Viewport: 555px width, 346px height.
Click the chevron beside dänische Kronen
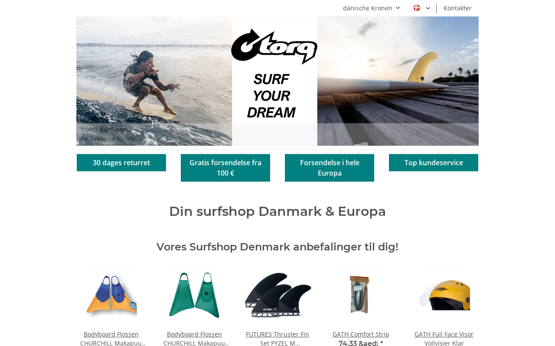[398, 8]
